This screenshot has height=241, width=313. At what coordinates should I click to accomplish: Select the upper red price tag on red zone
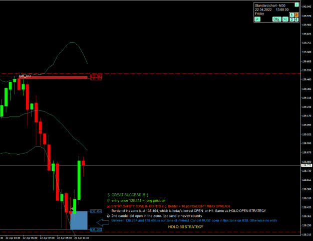96,76
